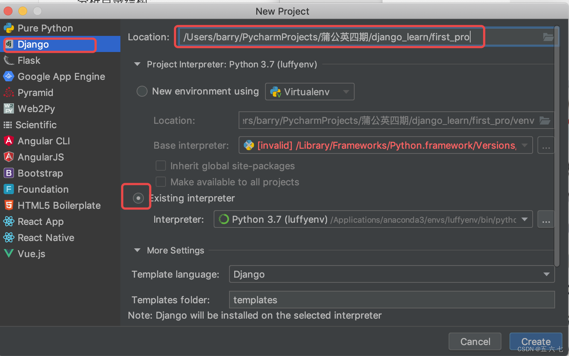Screen dimensions: 569x356
Task: Open the Interpreter dropdown list
Action: (373, 219)
